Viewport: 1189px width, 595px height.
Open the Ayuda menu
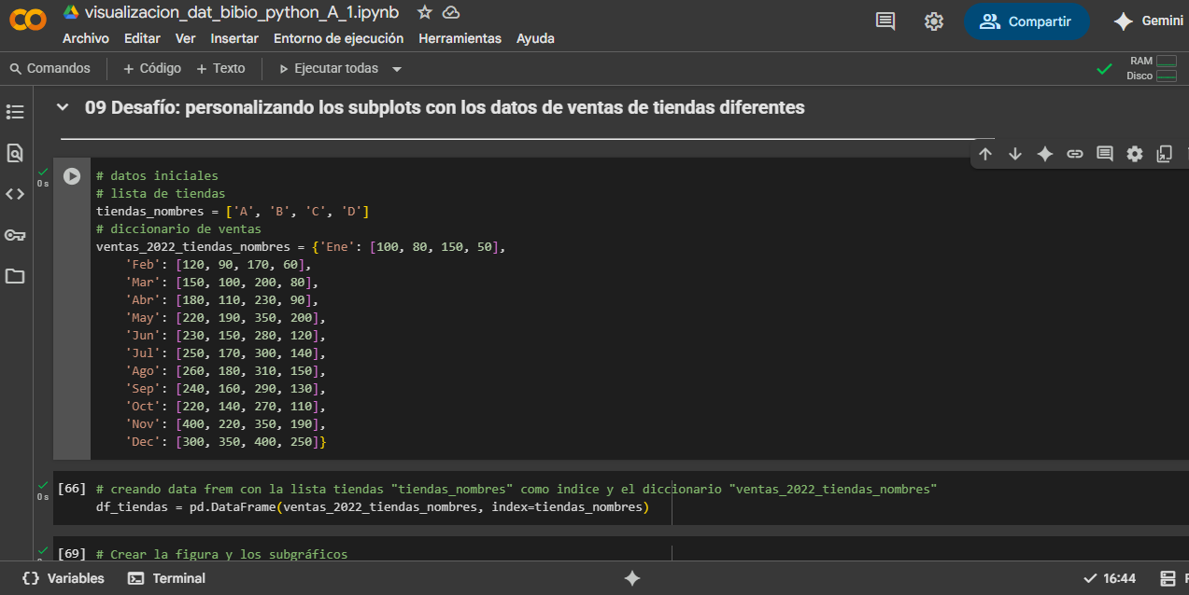tap(535, 38)
